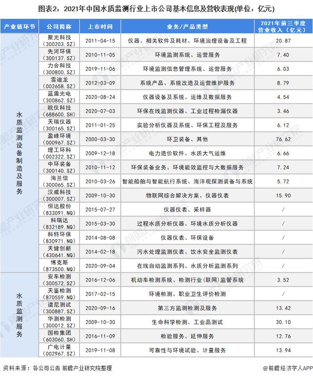Click business cell '第三方监测检测及服务'
The width and height of the screenshot is (313, 377).
(187, 308)
